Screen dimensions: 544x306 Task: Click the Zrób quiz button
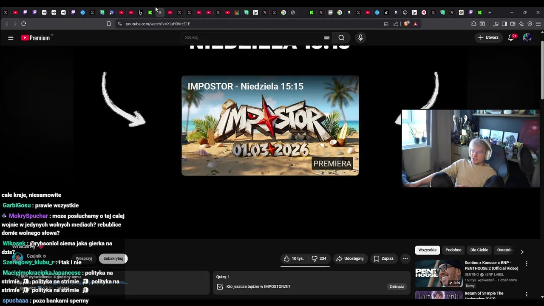click(x=397, y=286)
